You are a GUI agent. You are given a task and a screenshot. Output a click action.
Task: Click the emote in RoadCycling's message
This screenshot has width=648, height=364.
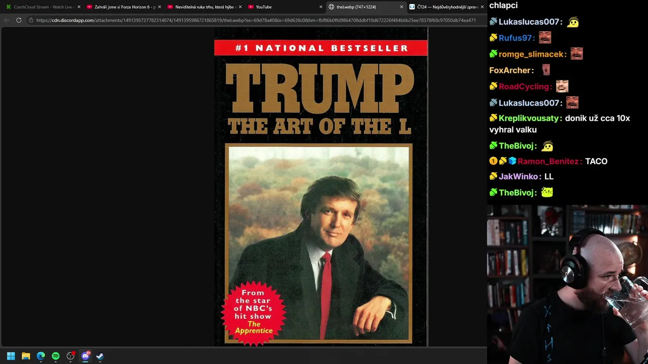pos(562,86)
